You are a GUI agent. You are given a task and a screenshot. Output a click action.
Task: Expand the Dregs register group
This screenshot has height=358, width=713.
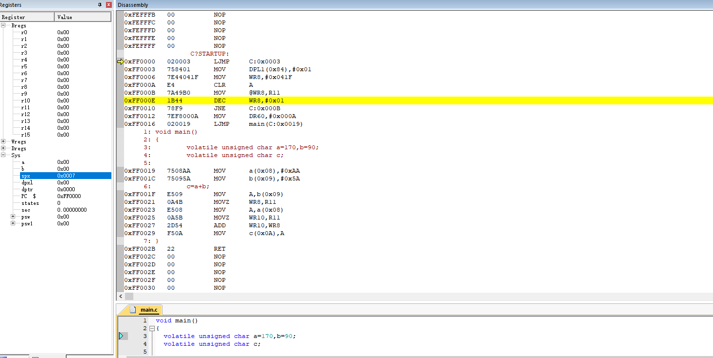tap(3, 148)
